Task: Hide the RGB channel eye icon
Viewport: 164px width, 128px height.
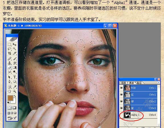Action: pyautogui.click(x=121, y=88)
